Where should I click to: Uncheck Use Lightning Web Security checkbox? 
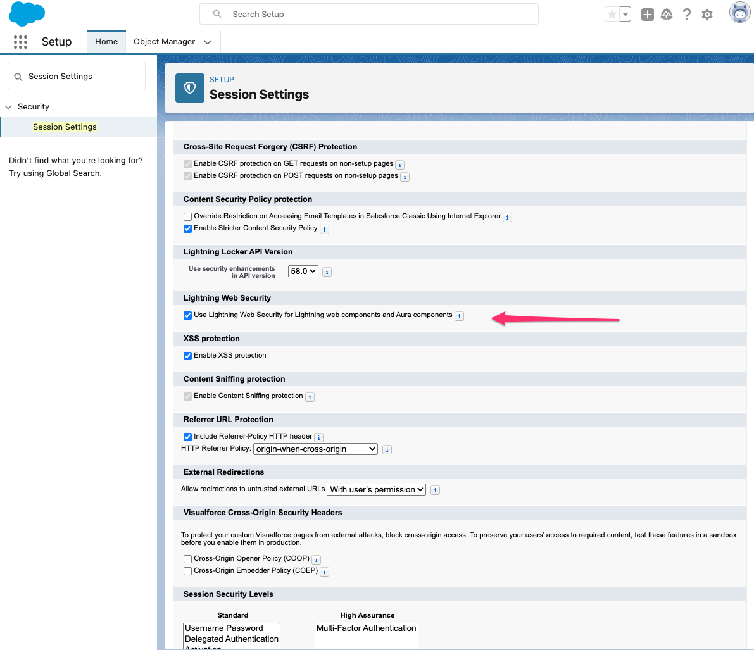click(x=187, y=315)
